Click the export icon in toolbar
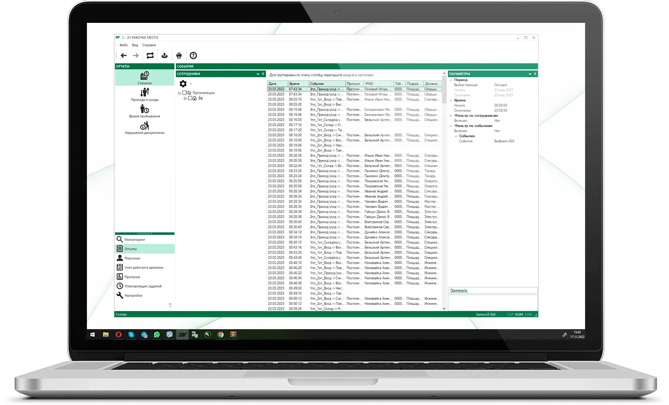Screen dimensions: 669x405 [164, 56]
